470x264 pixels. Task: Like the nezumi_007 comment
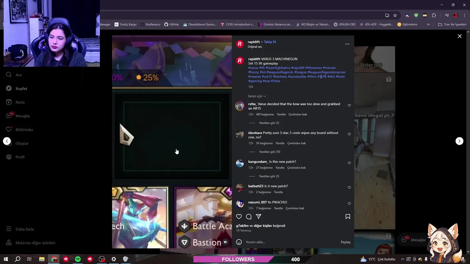click(x=349, y=203)
